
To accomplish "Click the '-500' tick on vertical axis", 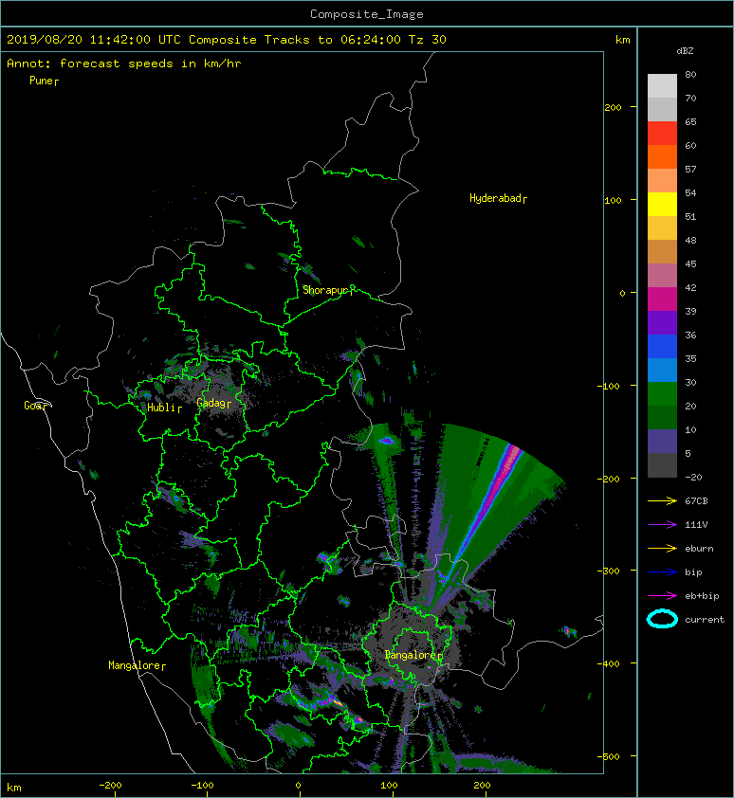I will pos(608,757).
